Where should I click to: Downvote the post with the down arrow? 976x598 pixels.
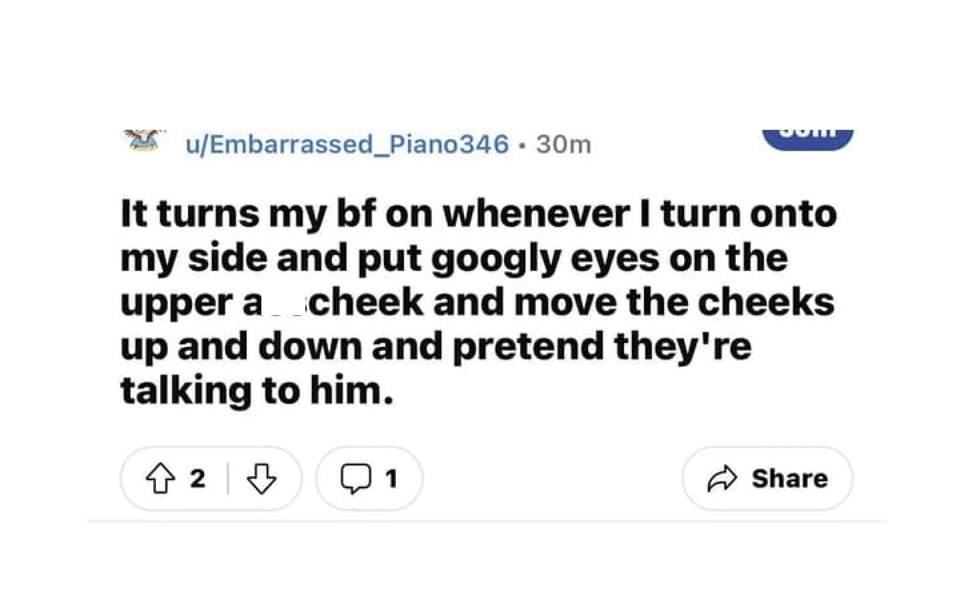(x=261, y=479)
